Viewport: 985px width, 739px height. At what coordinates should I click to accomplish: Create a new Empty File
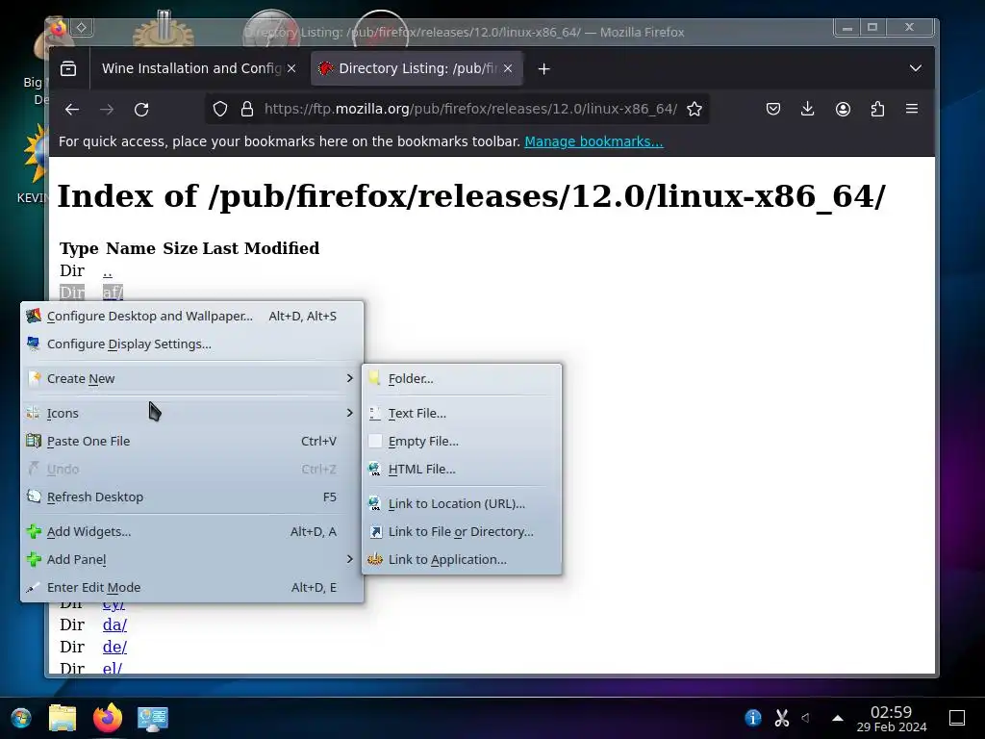tap(462, 441)
